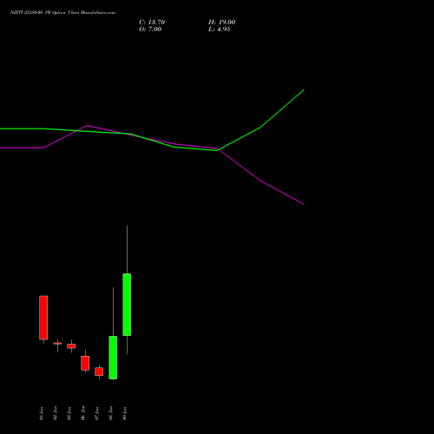The image size is (434, 434).
Task: Click the small red candle for 05 Jan
Action: [71, 346]
